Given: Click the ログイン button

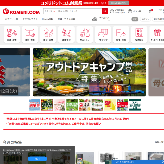Looking at the screenshot, I should 145,19.
